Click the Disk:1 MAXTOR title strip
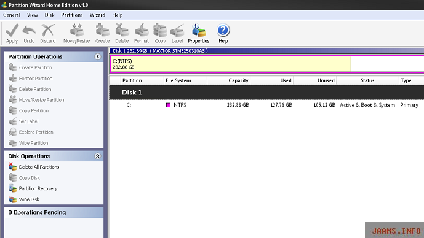424x238 pixels. [x=266, y=51]
